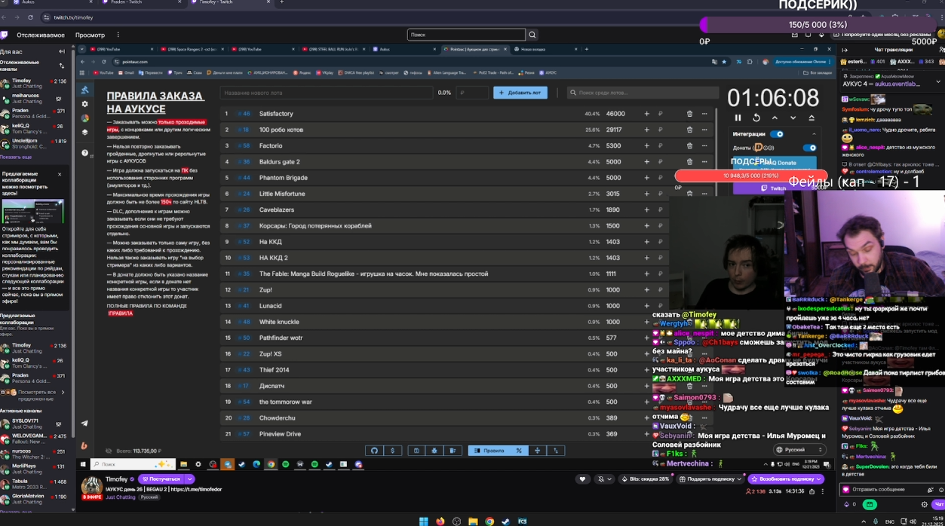This screenshot has height=526, width=945.
Task: Click the red 10 948,3/5 000 progress bar
Action: tap(750, 176)
